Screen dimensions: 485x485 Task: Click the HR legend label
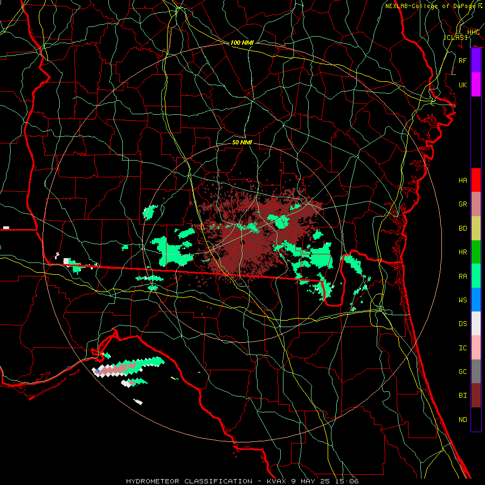pos(462,252)
